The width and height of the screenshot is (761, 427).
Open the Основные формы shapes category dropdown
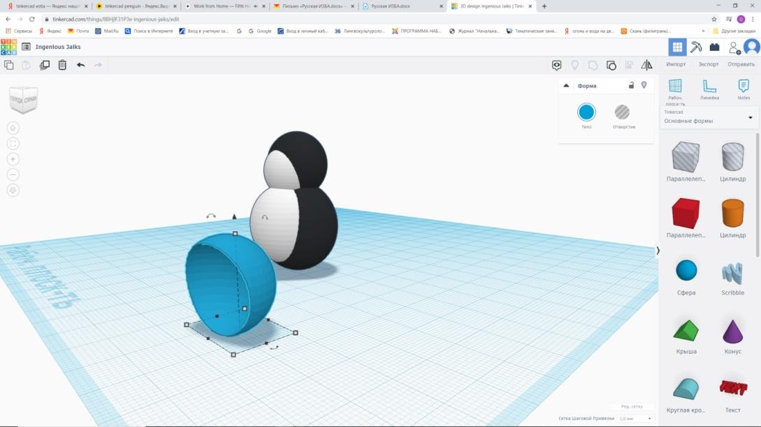(x=708, y=118)
